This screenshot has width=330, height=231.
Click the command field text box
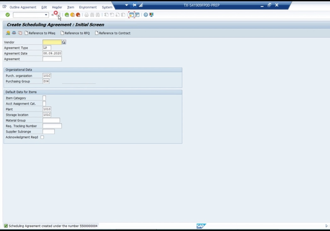click(29, 15)
